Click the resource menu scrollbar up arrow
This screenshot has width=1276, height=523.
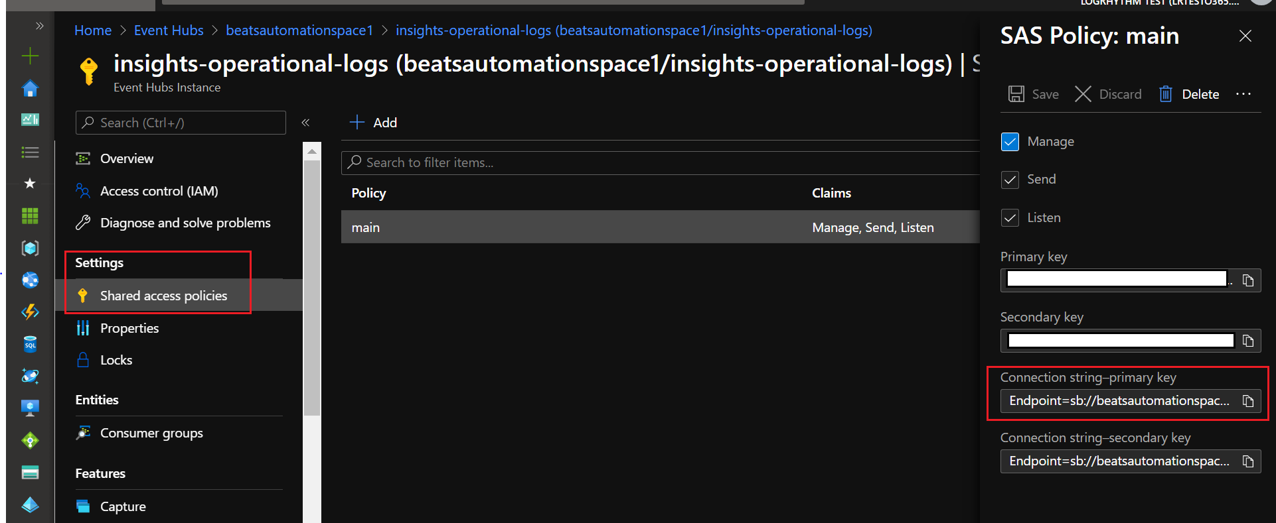(x=311, y=152)
